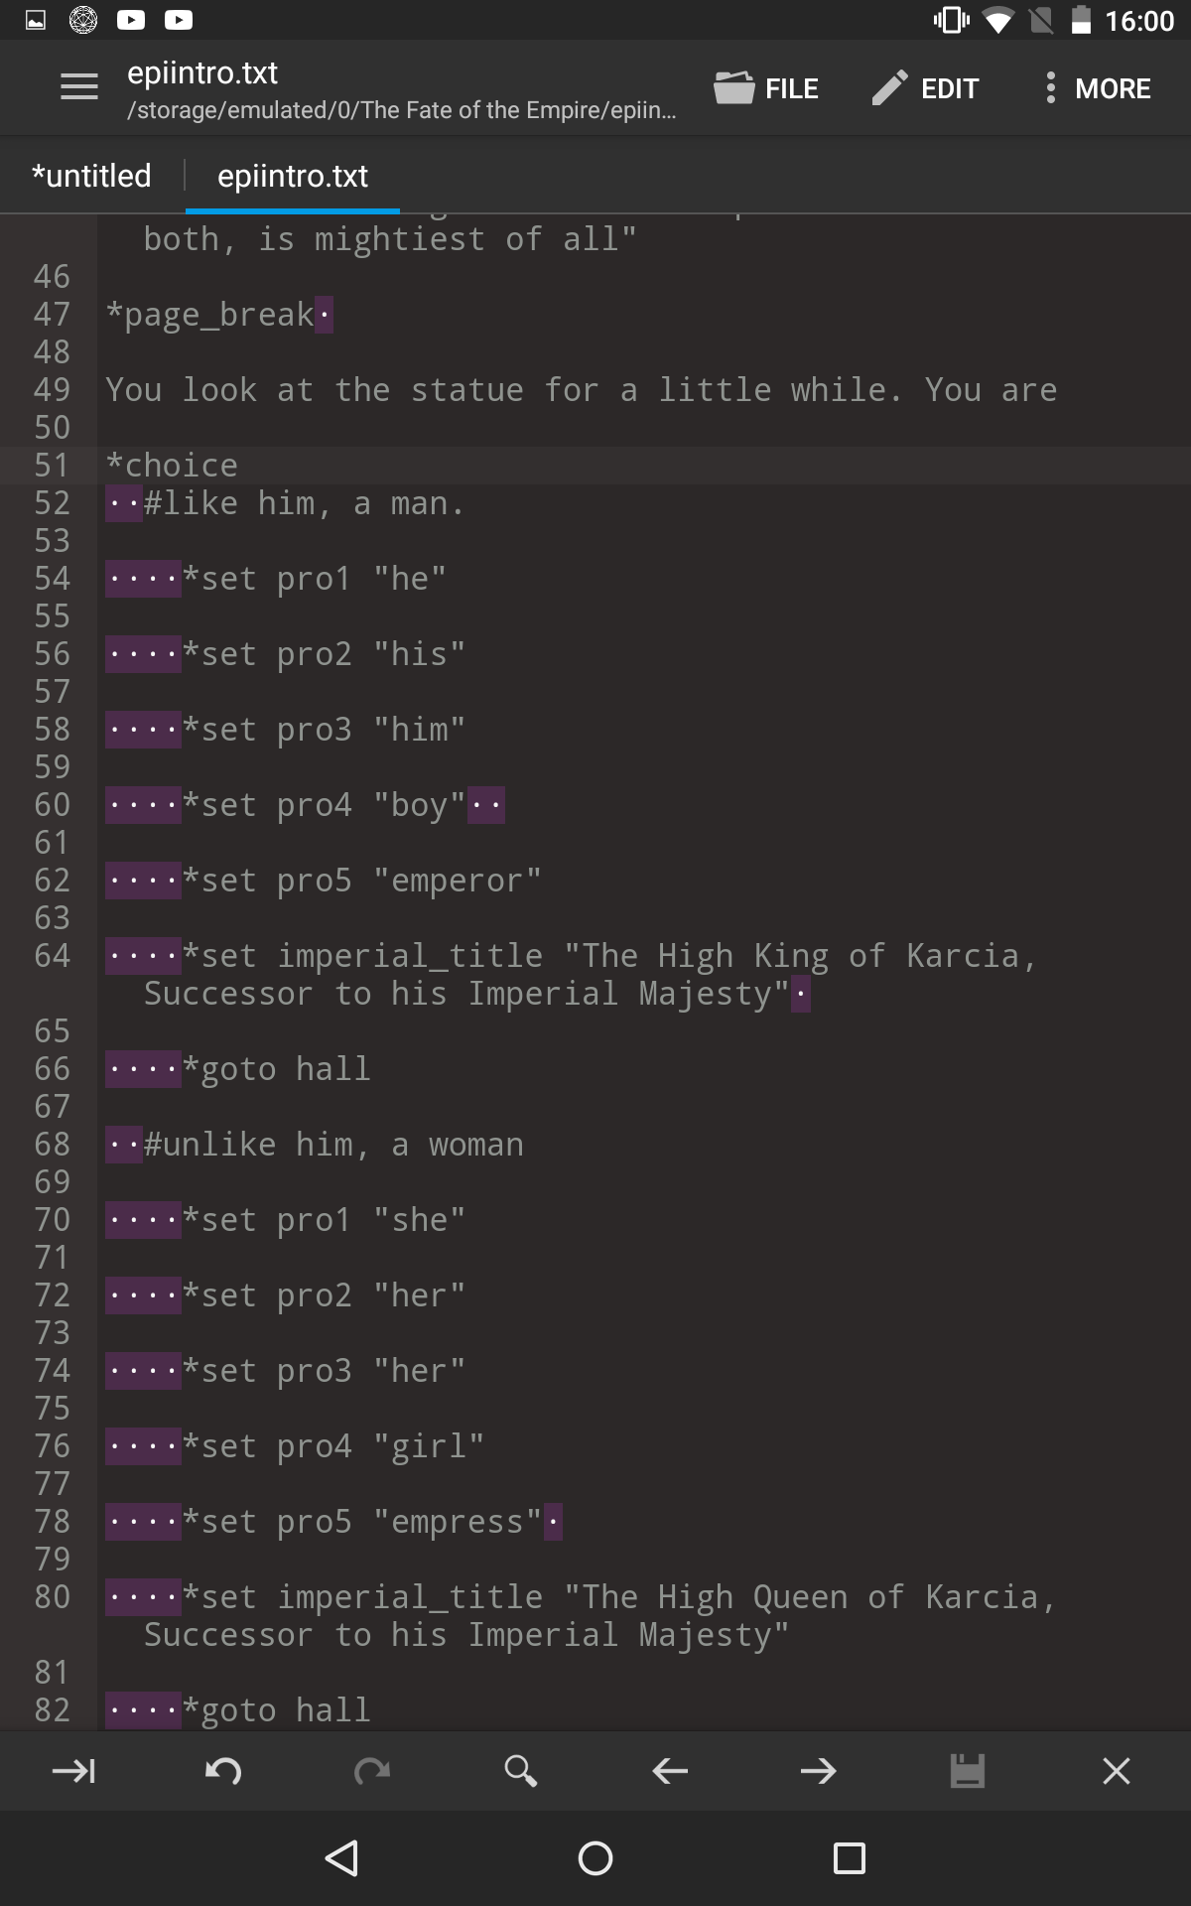
Task: Place cursor on line number 66
Action: click(52, 1069)
